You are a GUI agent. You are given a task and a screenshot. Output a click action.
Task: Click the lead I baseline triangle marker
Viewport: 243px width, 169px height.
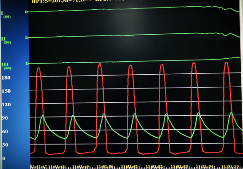tap(27, 12)
